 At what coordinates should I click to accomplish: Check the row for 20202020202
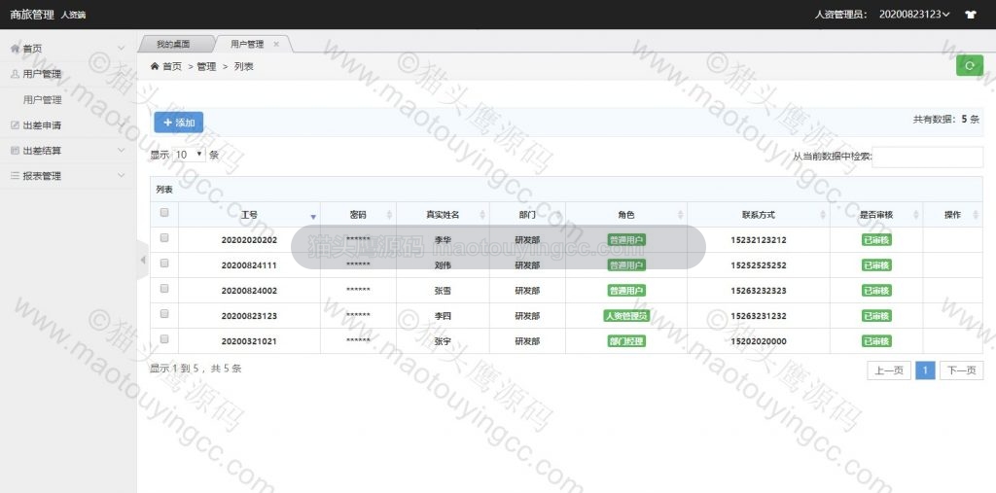tap(164, 238)
